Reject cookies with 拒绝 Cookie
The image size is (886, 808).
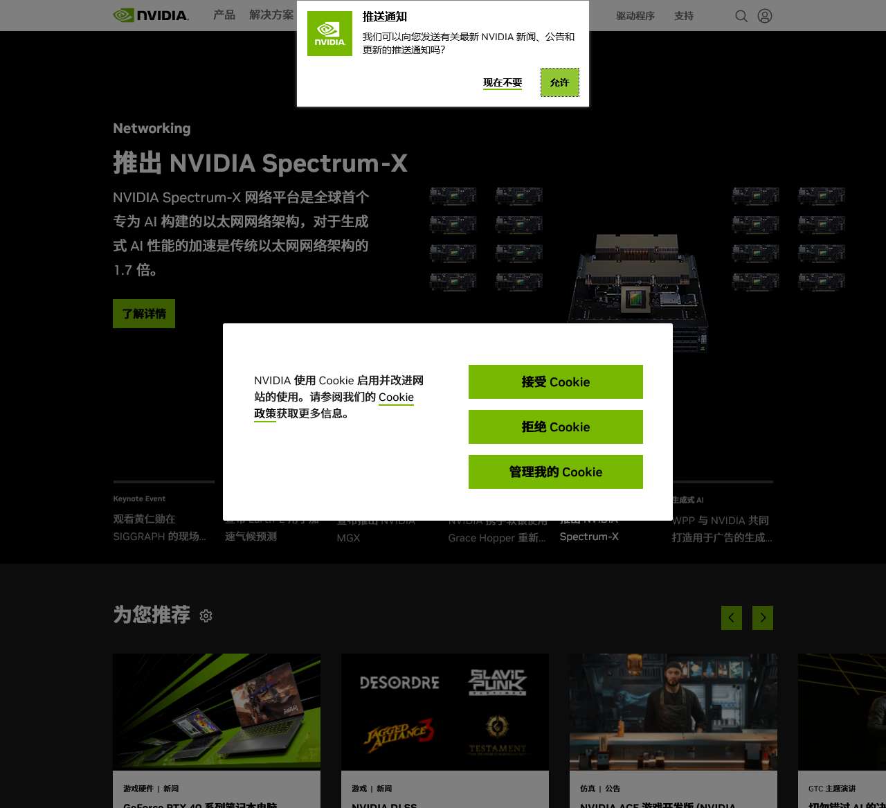556,427
